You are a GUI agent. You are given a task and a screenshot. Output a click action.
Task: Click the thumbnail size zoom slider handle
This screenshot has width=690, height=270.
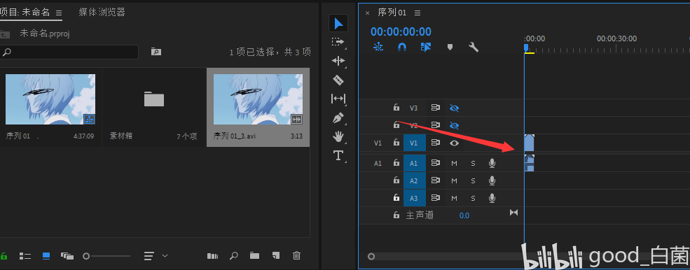(86, 256)
